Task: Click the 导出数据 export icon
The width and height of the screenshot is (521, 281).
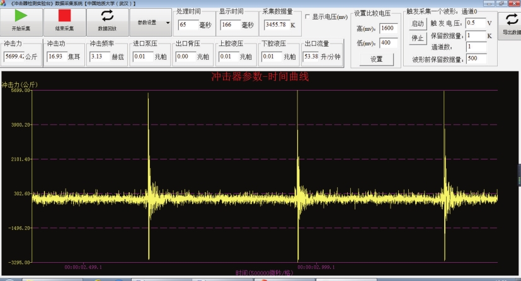Action: point(512,20)
